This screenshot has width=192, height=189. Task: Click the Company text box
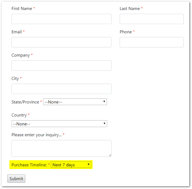(61, 66)
